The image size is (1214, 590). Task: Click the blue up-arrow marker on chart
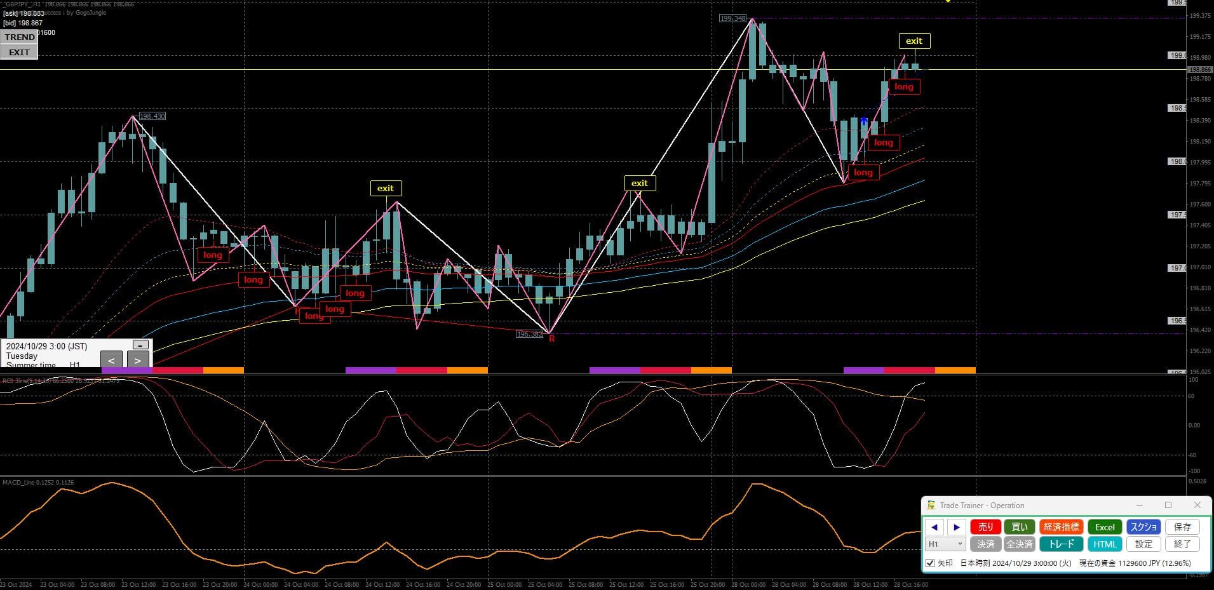pyautogui.click(x=864, y=120)
